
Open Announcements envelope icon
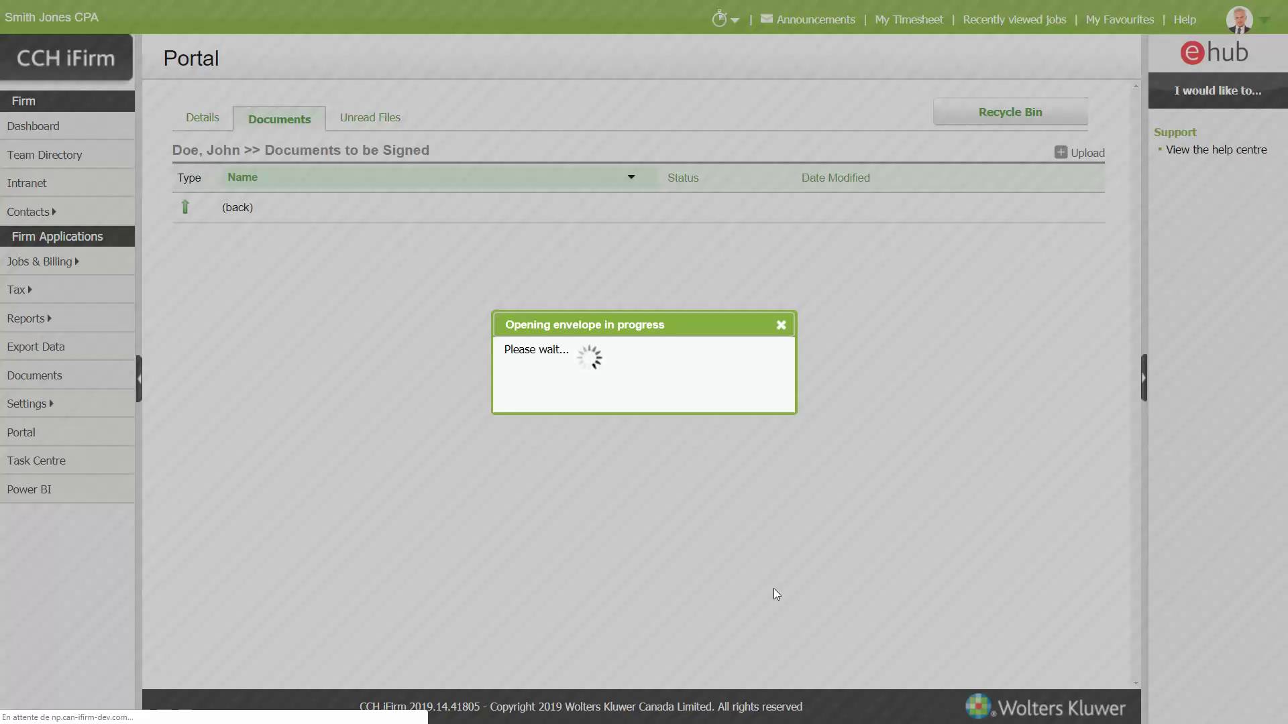pos(766,19)
